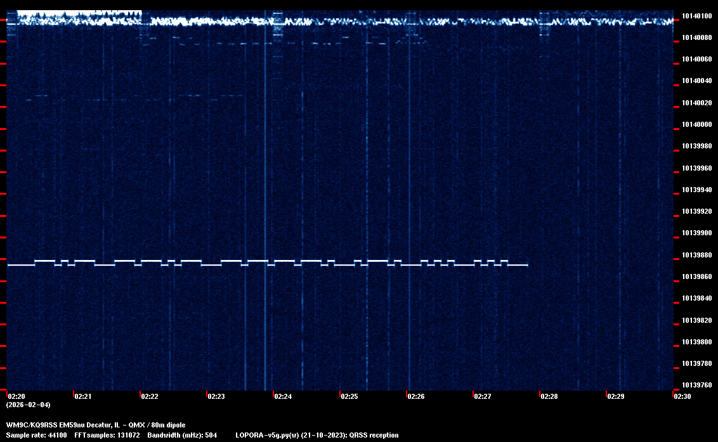
Task: Select the 02:23 time axis marker
Action: [216, 396]
